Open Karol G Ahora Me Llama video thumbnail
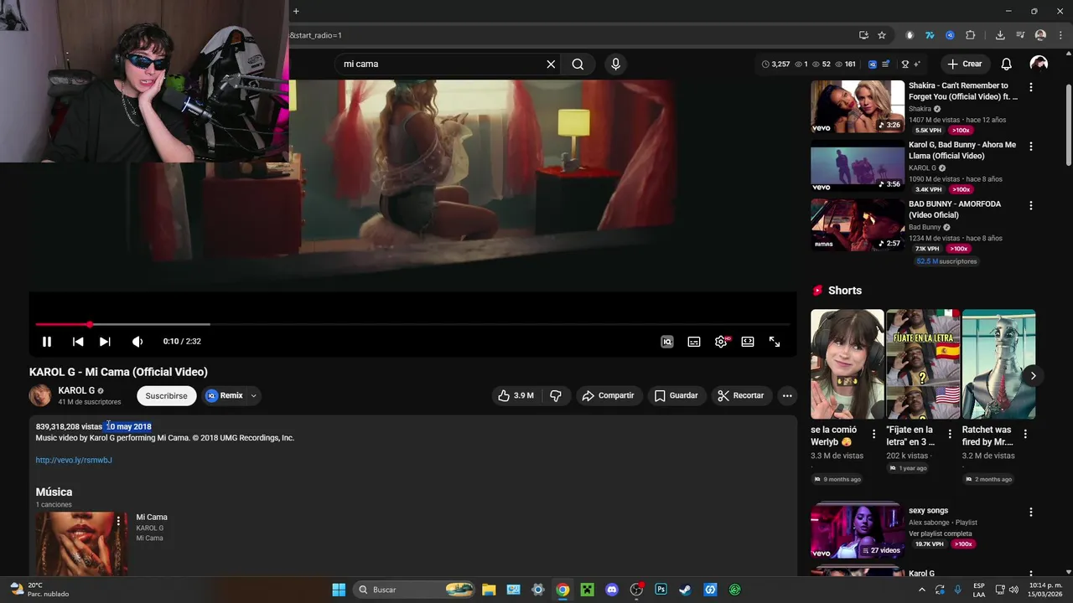This screenshot has width=1073, height=603. [858, 167]
